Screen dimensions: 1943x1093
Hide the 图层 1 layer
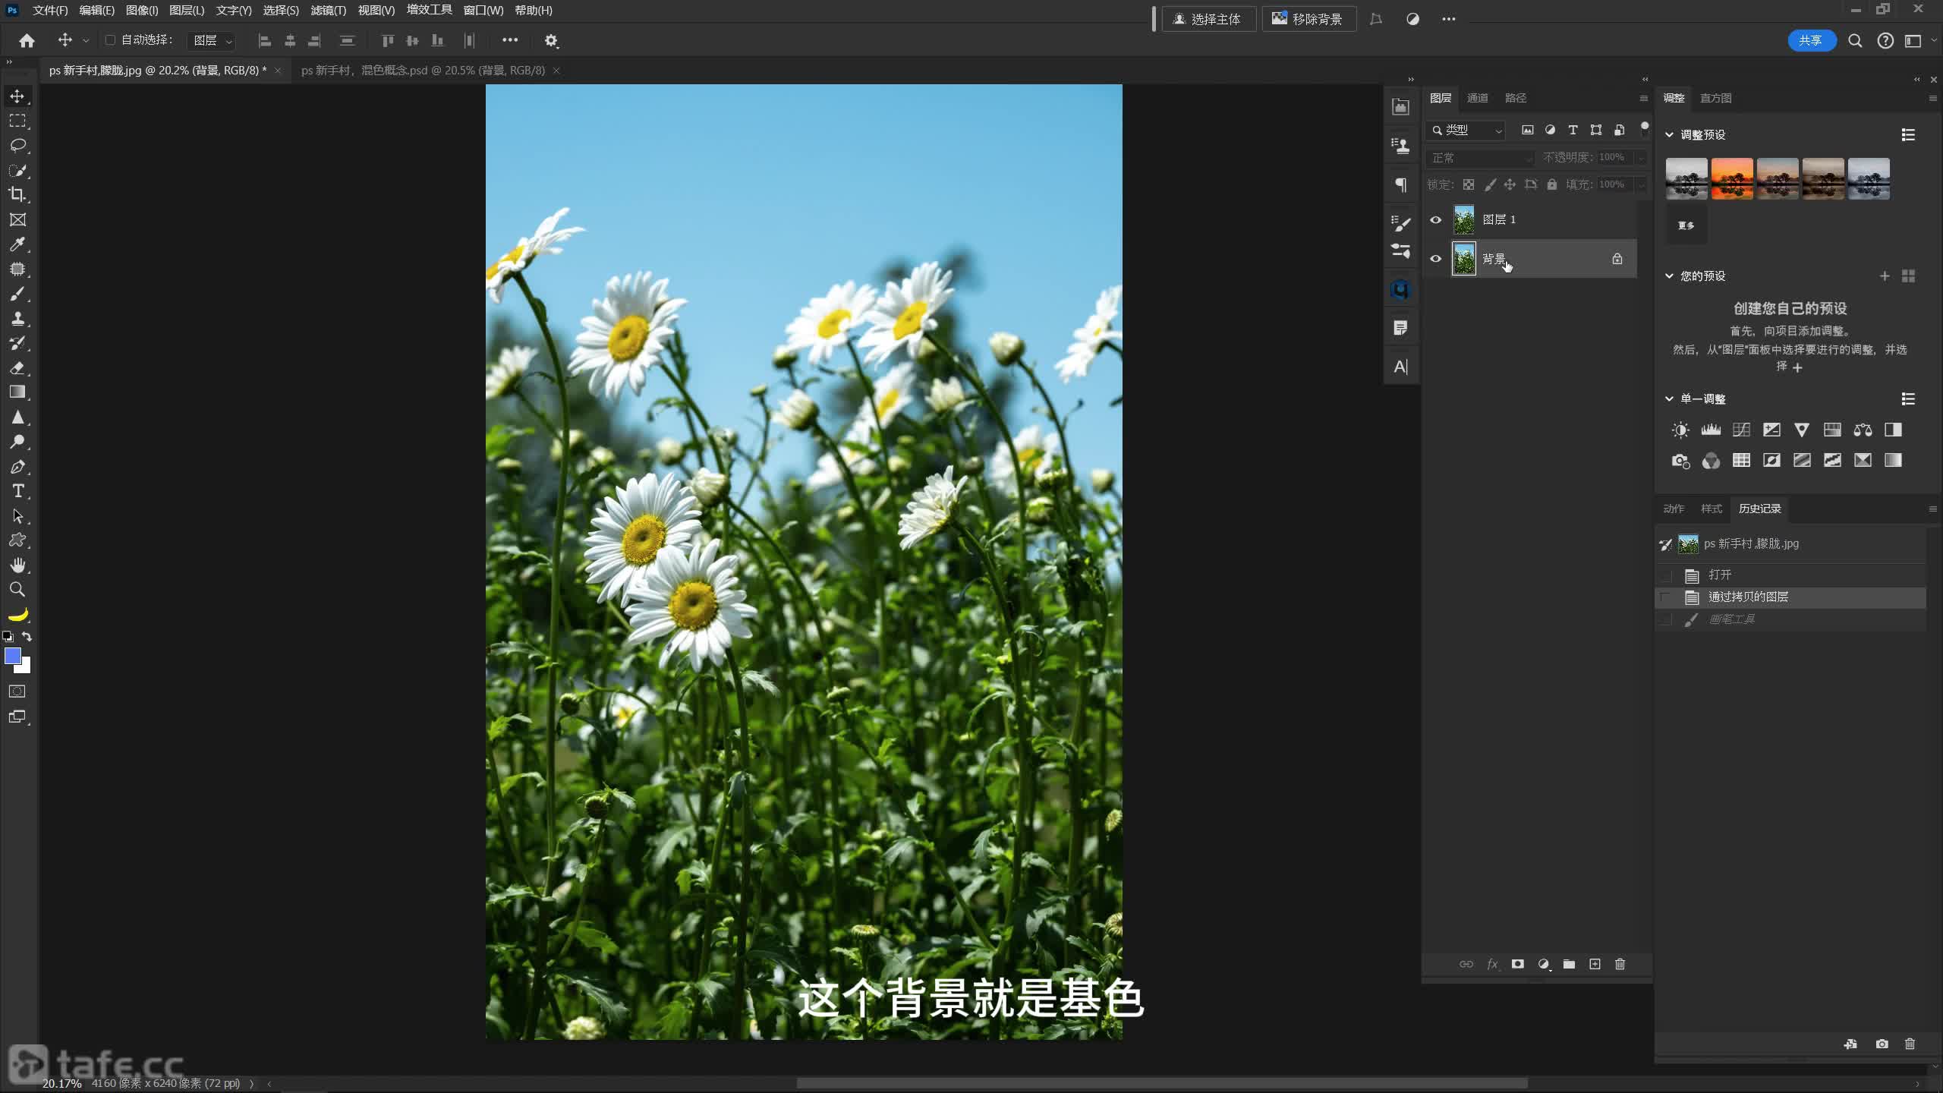[1435, 220]
